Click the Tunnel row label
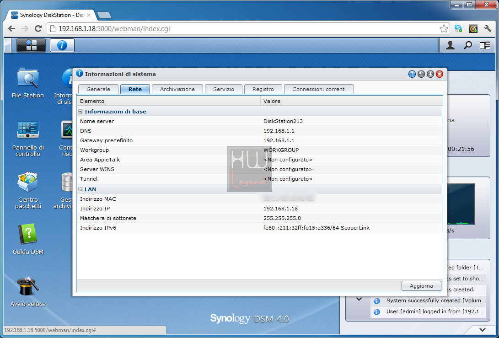 [x=88, y=179]
